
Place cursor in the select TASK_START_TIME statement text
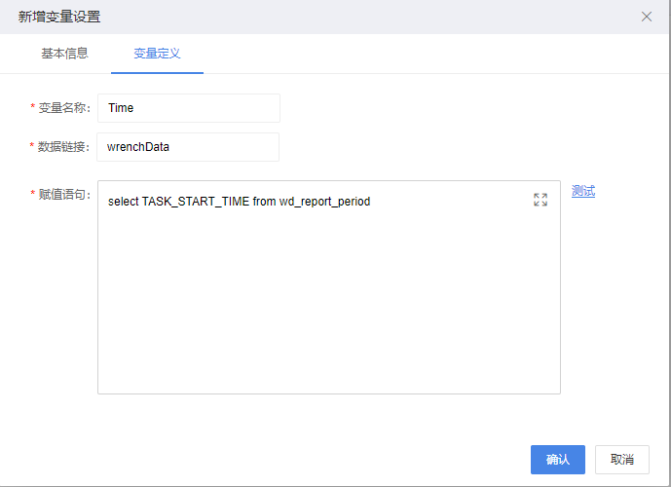[239, 202]
